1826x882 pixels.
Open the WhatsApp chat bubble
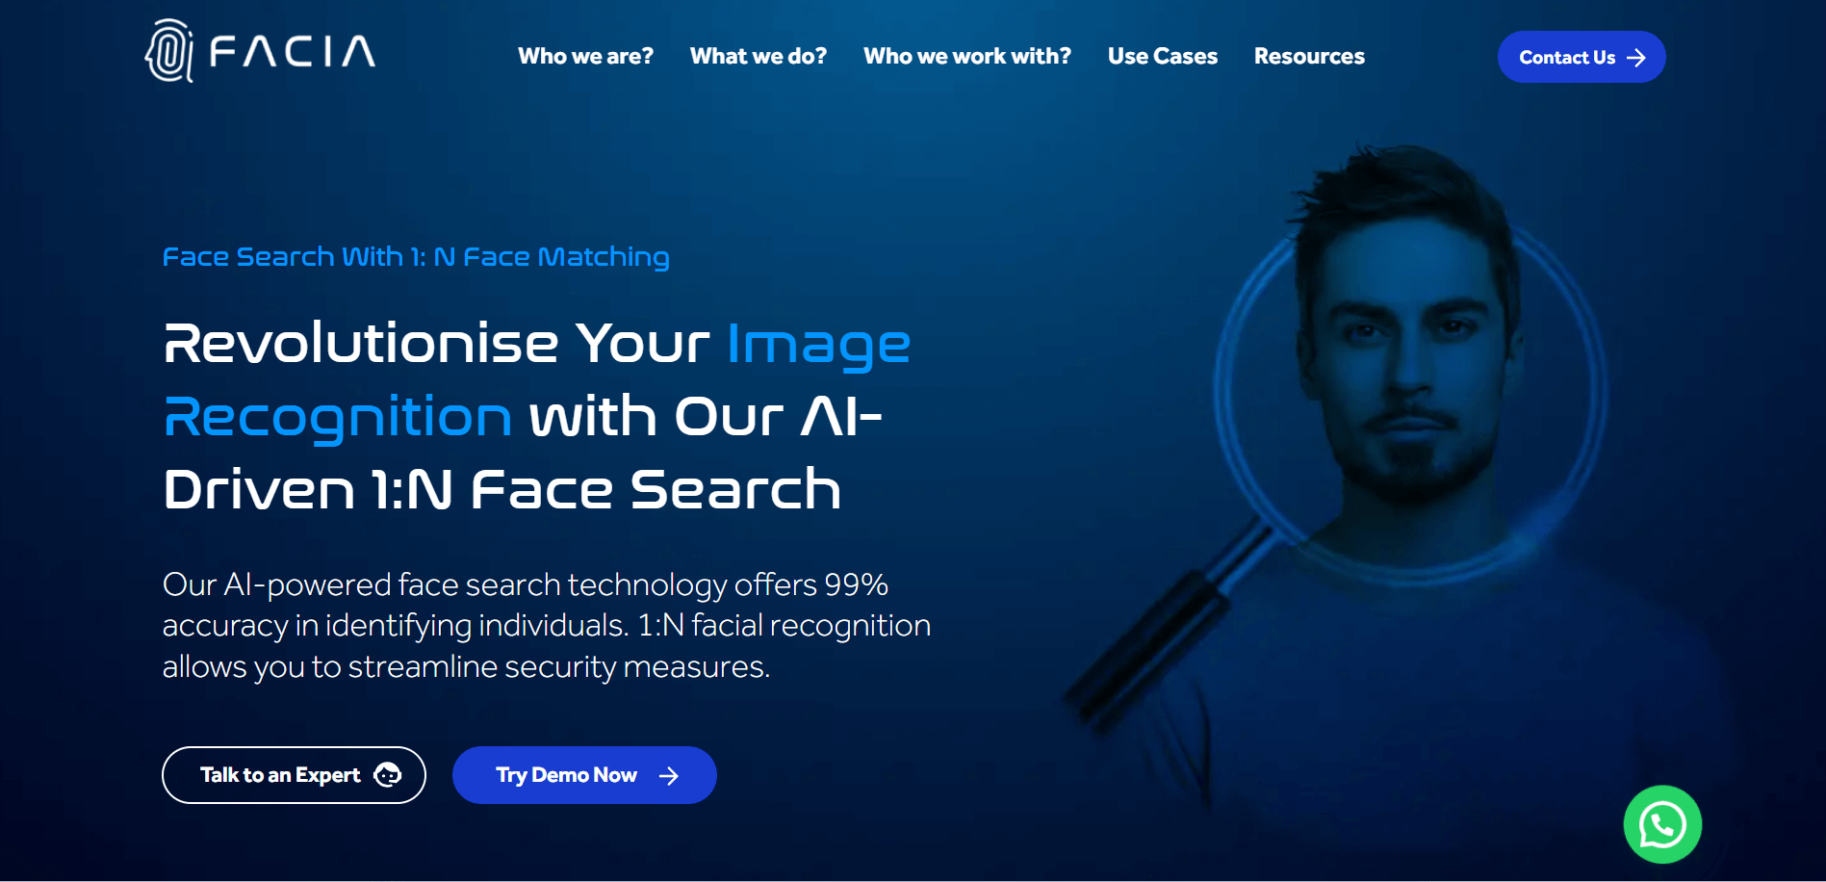(x=1662, y=824)
